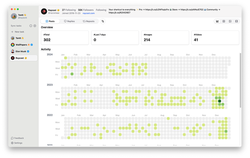Select the WallPapers task in sidebar
Viewport: 250px width, 158px height.
pos(23,45)
